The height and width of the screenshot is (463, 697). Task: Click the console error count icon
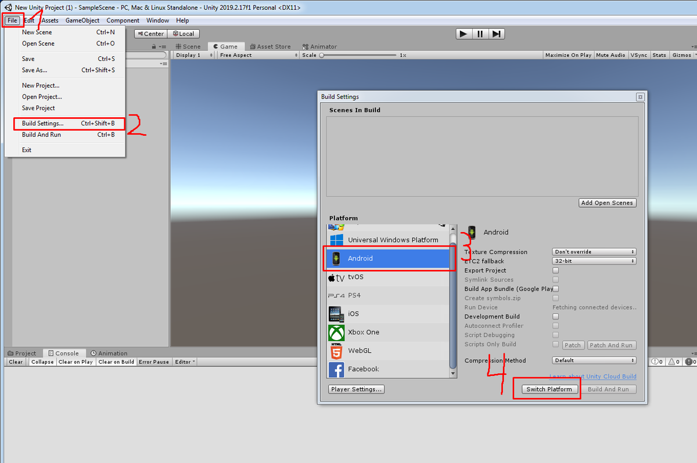(691, 361)
